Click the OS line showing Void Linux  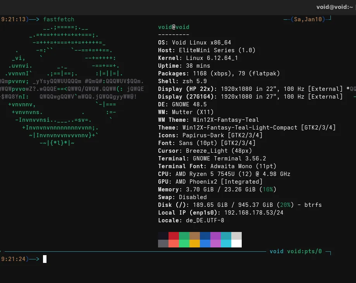tap(194, 43)
